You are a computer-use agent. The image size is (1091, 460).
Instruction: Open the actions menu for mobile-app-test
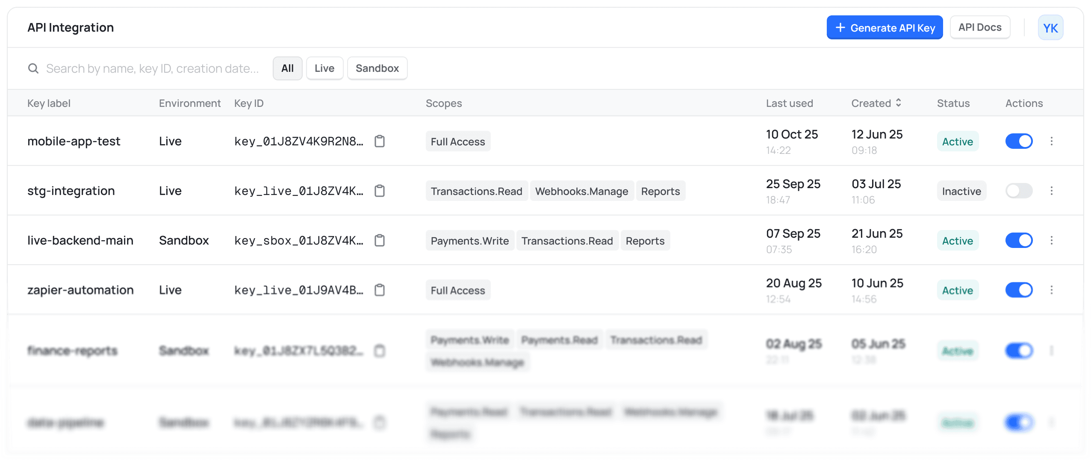point(1052,141)
